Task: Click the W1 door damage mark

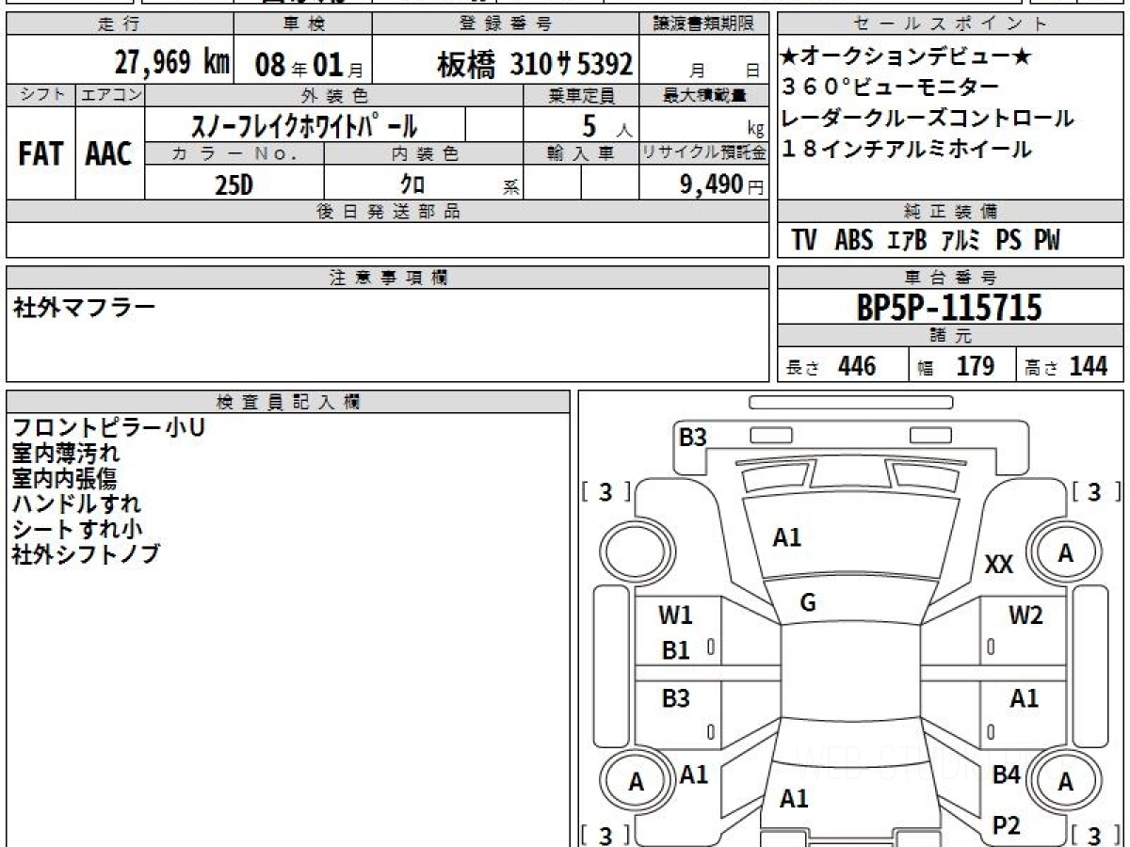Action: (x=675, y=615)
